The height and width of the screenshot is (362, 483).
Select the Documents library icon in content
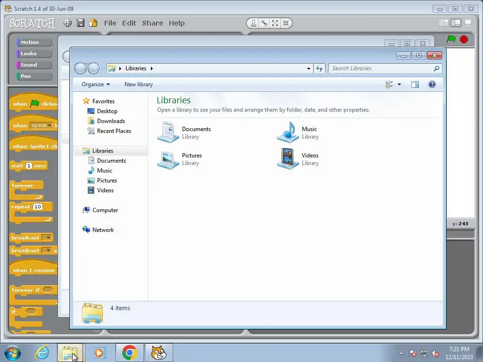click(x=168, y=132)
